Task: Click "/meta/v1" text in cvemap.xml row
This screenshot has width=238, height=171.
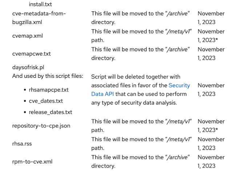Action: tap(178, 31)
